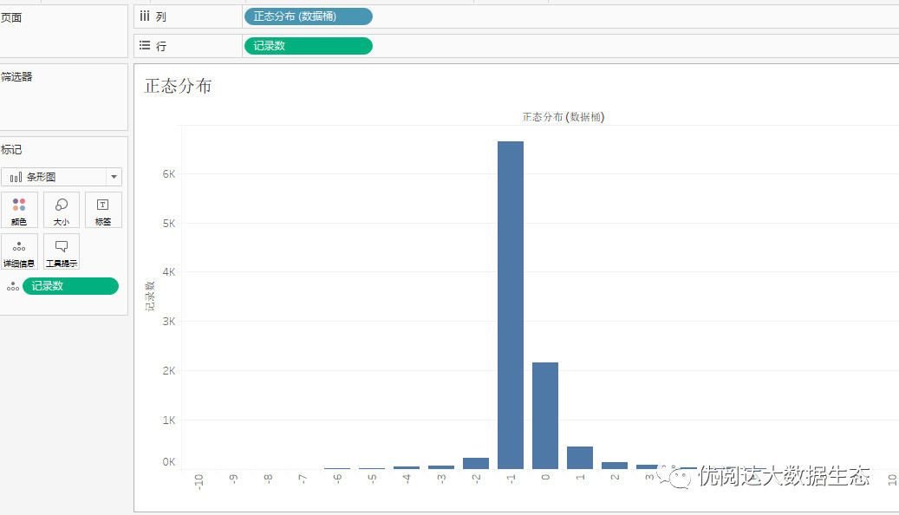Click the 记录数 pill in the Marks card
Image resolution: width=899 pixels, height=515 pixels.
click(71, 285)
